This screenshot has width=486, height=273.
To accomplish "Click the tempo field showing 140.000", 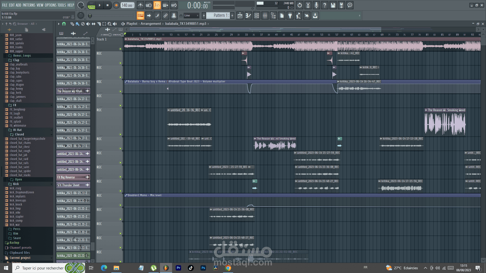I will (127, 5).
